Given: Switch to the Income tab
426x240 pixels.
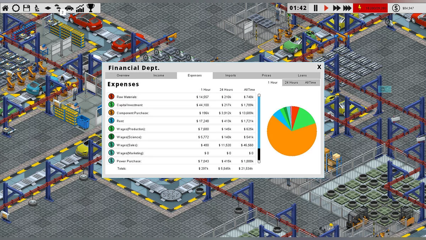Looking at the screenshot, I should point(159,75).
